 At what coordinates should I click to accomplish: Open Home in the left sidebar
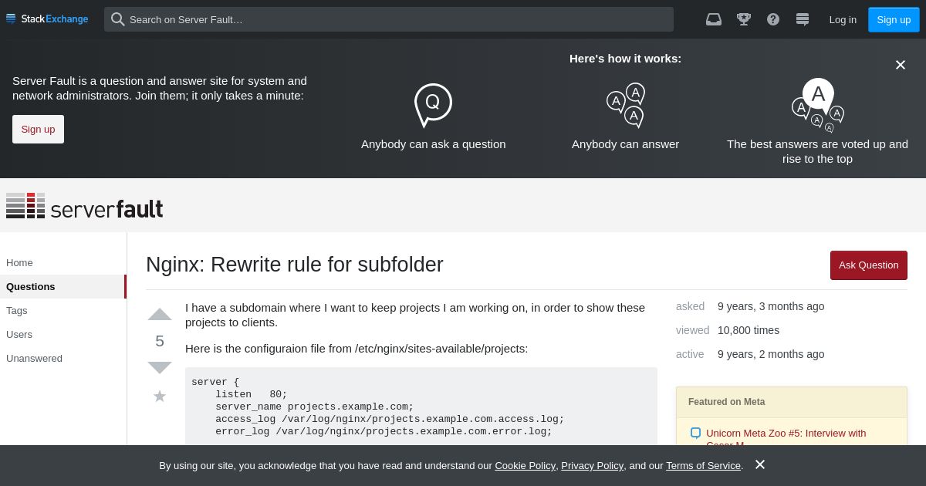(63, 262)
